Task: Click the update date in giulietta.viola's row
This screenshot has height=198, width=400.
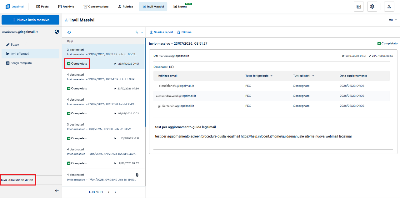Action: [352, 106]
